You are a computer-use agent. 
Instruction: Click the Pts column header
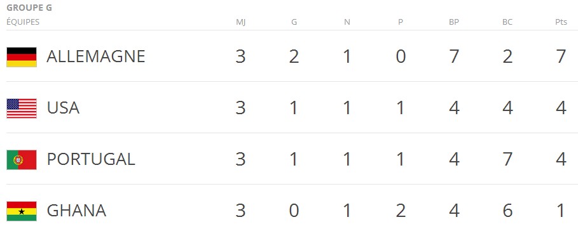click(561, 22)
